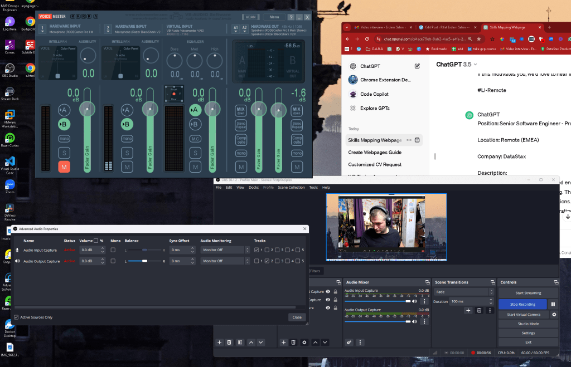Adjust the Audio Output Capture balance slider
Viewport: 571px width, 367px height.
[x=144, y=261]
